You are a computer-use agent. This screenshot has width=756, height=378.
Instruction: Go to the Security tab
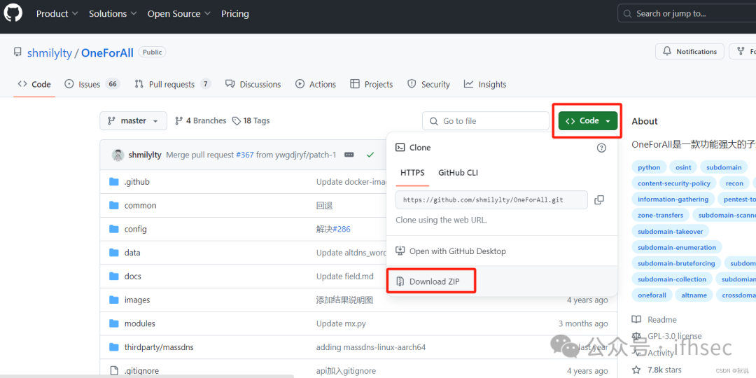coord(428,85)
